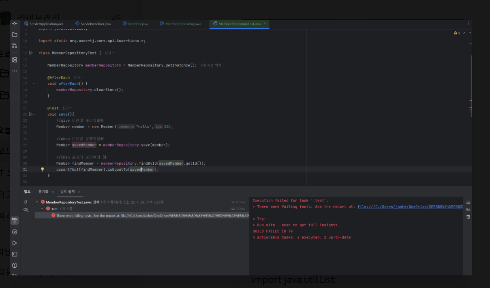This screenshot has height=288, width=490.
Task: Switch to the Member.java tab
Action: point(135,24)
